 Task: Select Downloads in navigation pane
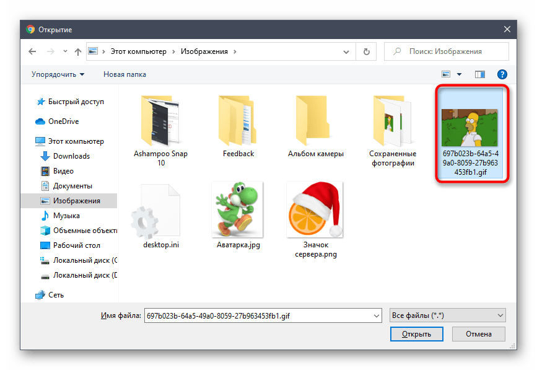coord(71,156)
